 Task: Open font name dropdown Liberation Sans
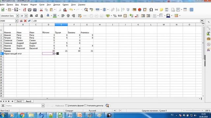pos(17,16)
